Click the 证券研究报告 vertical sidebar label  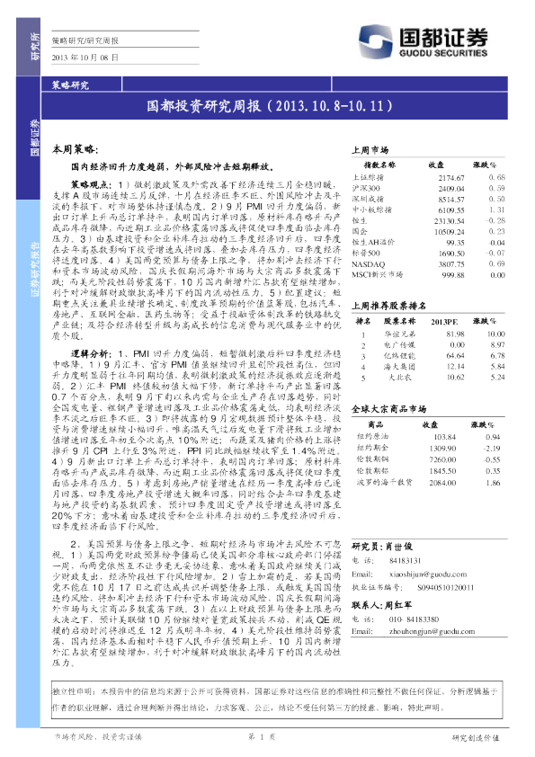(x=35, y=270)
